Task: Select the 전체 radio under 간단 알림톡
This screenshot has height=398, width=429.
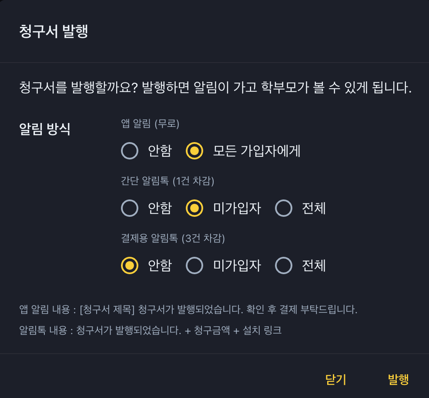Action: [284, 209]
